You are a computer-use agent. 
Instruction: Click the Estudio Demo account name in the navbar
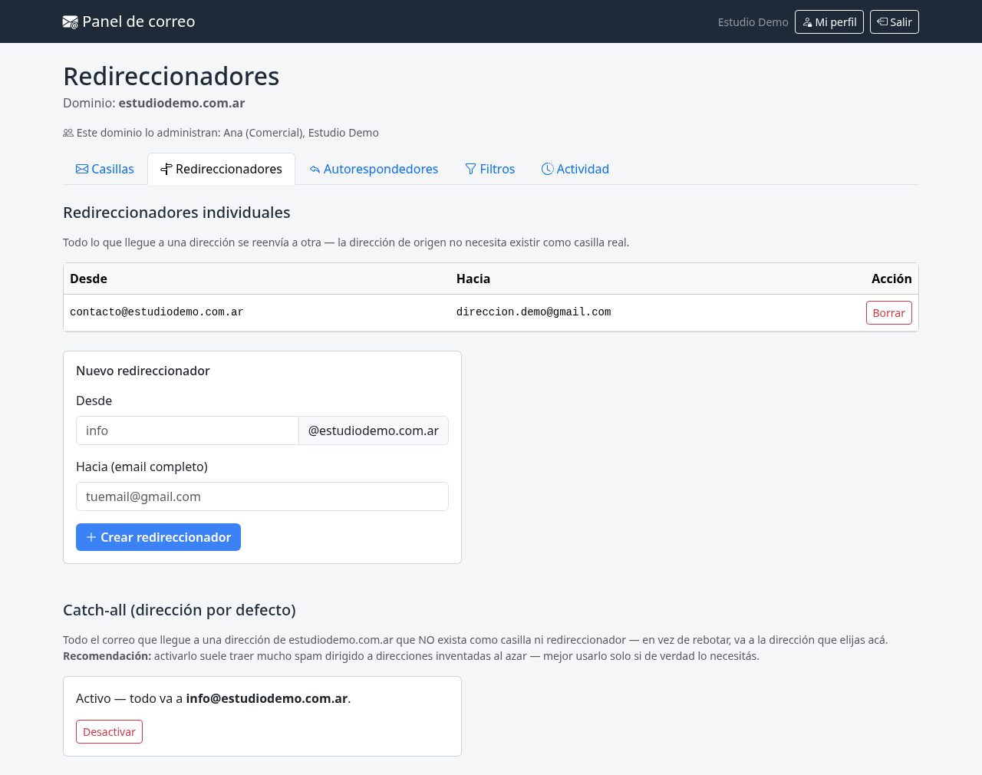pos(753,22)
